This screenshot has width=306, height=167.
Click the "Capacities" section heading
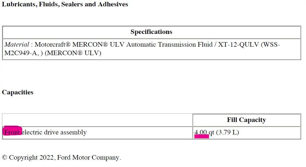18,92
